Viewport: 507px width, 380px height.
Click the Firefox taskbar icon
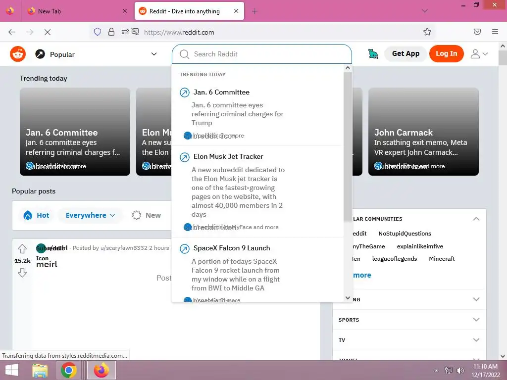pos(101,370)
